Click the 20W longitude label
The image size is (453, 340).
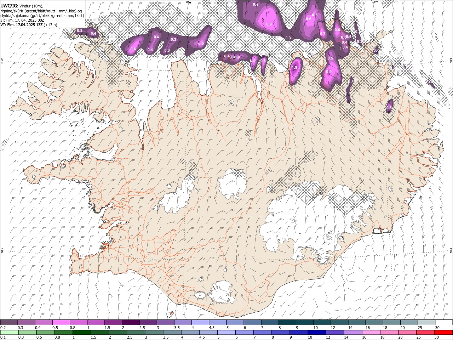coord(188,2)
